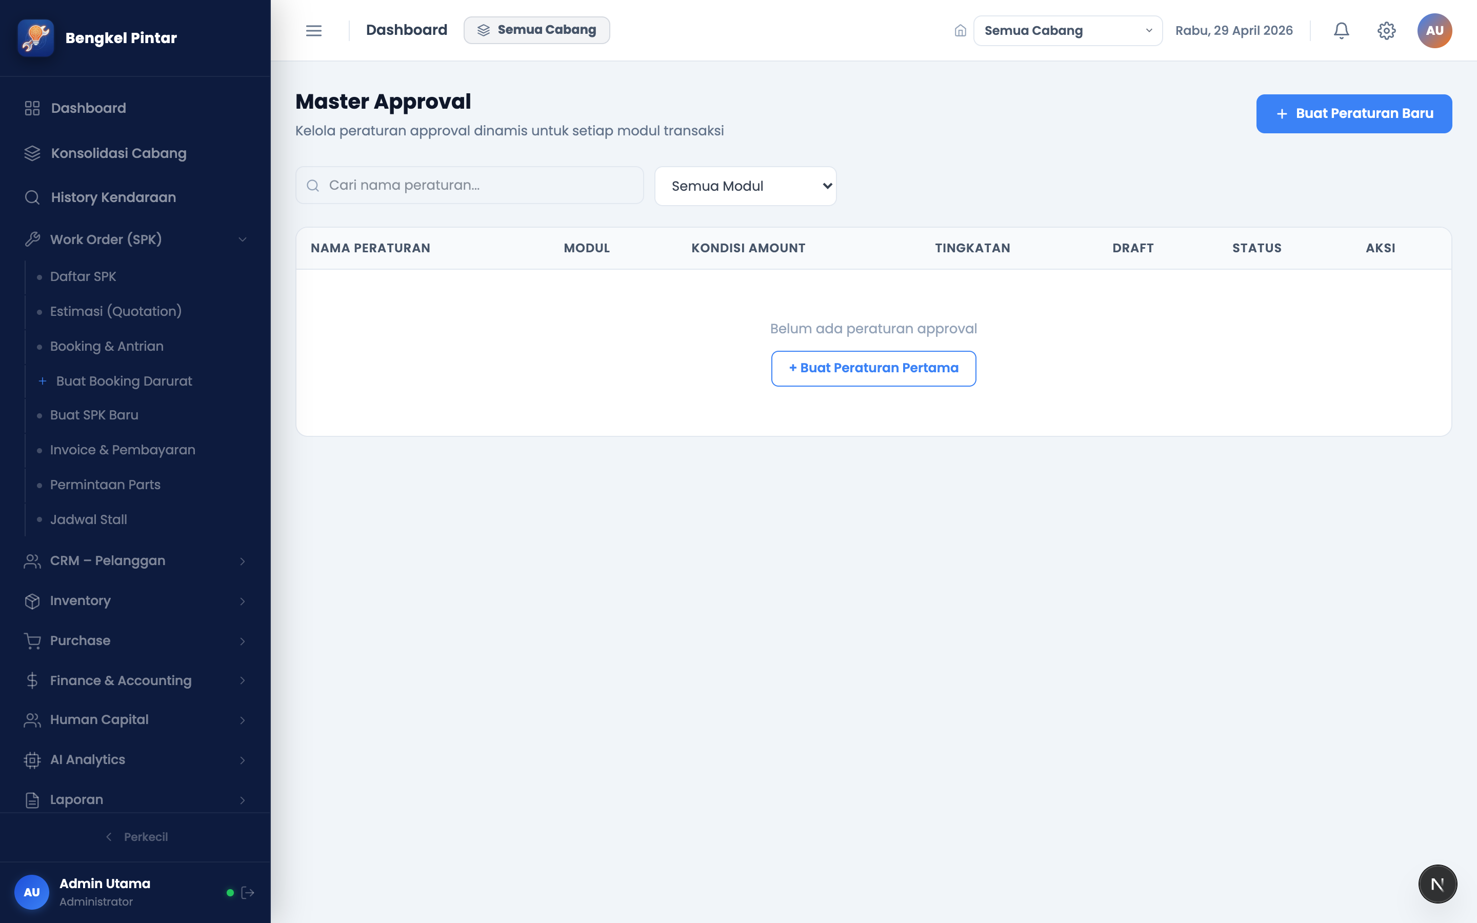Open Jadwal Stall submenu
This screenshot has height=923, width=1477.
point(89,519)
